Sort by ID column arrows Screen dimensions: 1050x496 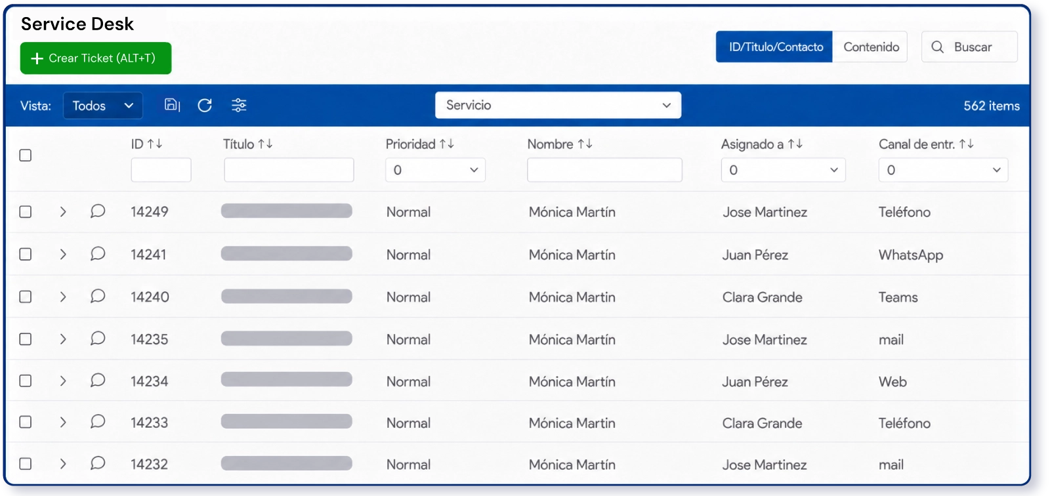click(x=155, y=144)
